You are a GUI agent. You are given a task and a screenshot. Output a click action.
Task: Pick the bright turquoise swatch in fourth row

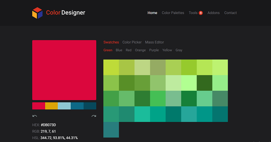pyautogui.click(x=142, y=114)
